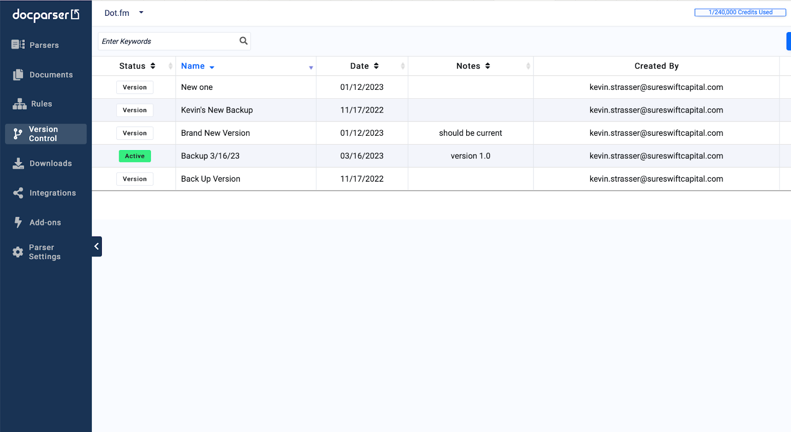Screen dimensions: 791x432
Task: Click the Parsers icon in sidebar
Action: pyautogui.click(x=18, y=45)
